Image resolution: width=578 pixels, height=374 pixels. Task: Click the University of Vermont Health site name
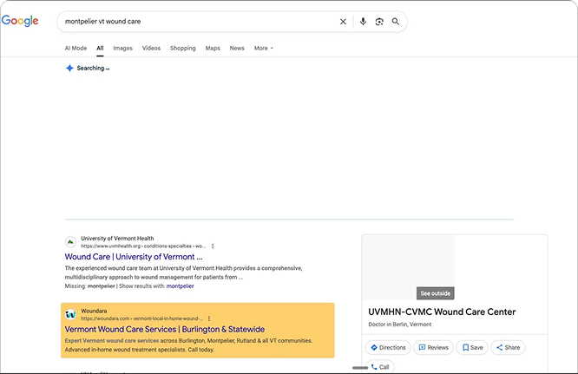pos(117,239)
